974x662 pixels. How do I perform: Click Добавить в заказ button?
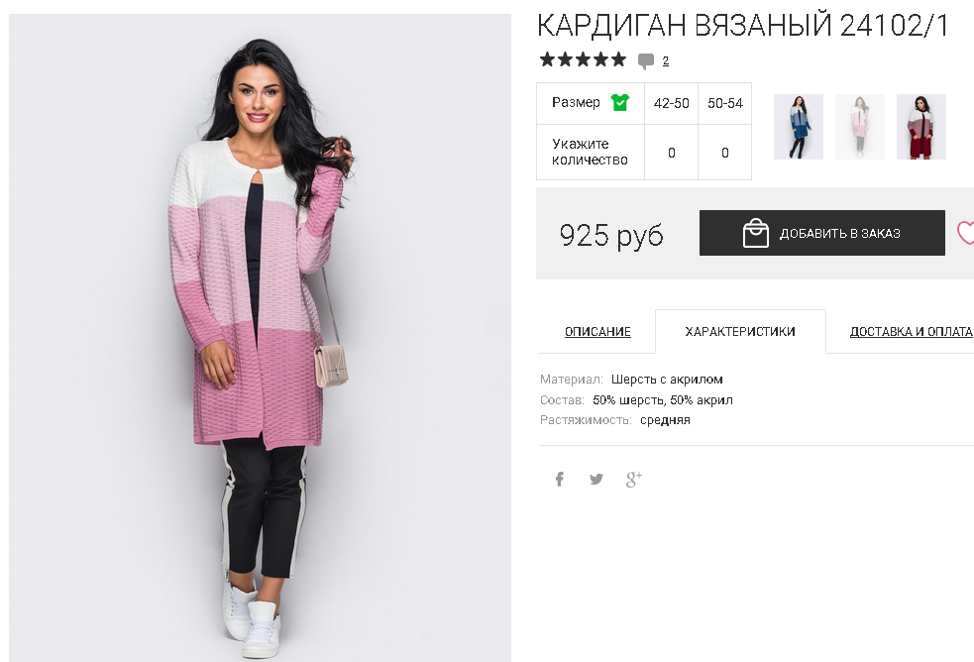click(821, 233)
